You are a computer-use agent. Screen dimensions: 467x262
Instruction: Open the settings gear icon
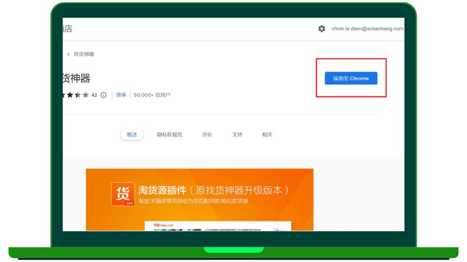tap(322, 29)
